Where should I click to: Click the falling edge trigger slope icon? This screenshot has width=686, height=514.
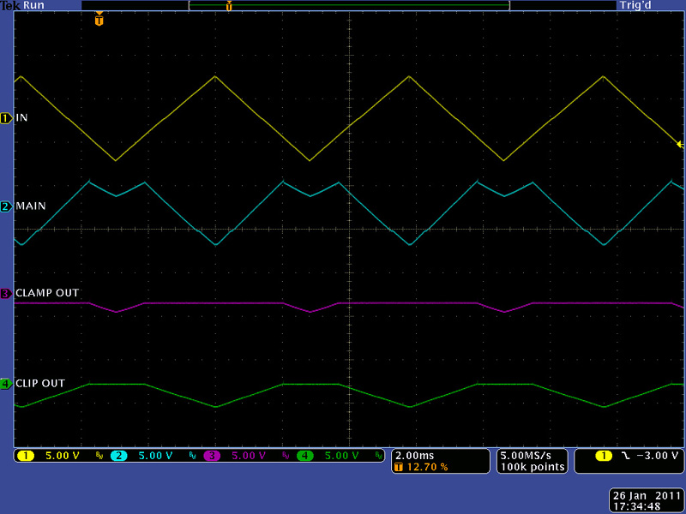click(x=626, y=456)
